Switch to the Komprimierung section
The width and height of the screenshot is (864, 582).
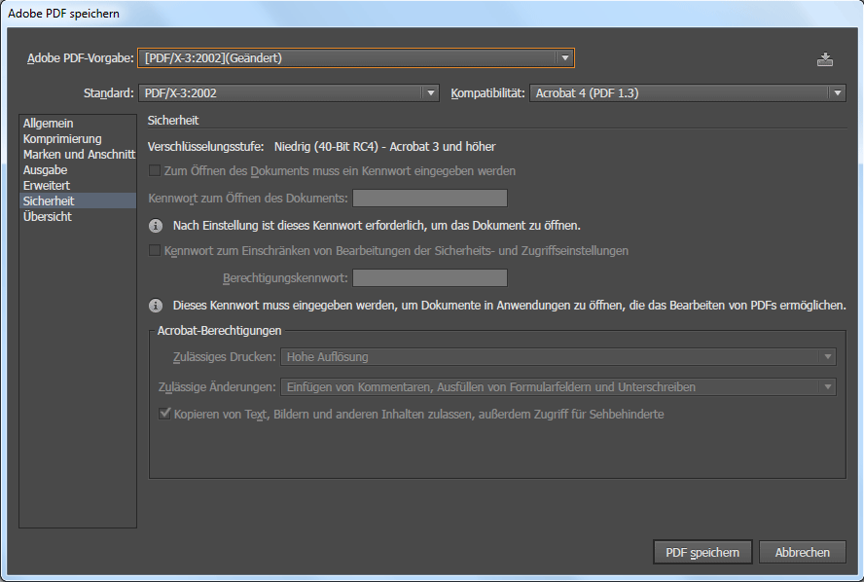coord(62,139)
